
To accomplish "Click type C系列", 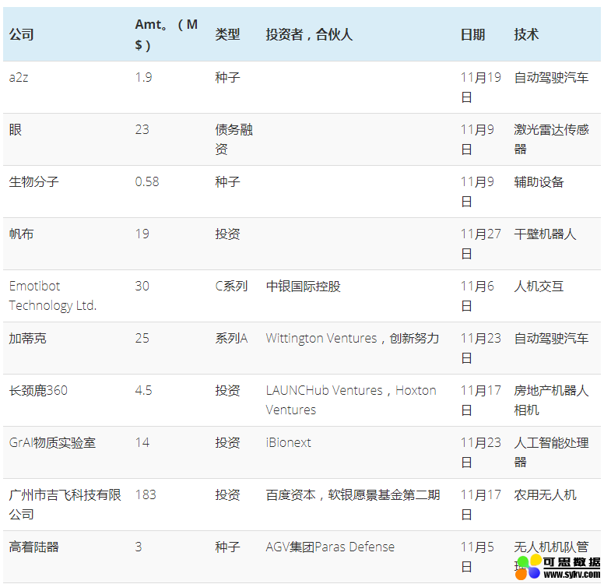I will [231, 286].
